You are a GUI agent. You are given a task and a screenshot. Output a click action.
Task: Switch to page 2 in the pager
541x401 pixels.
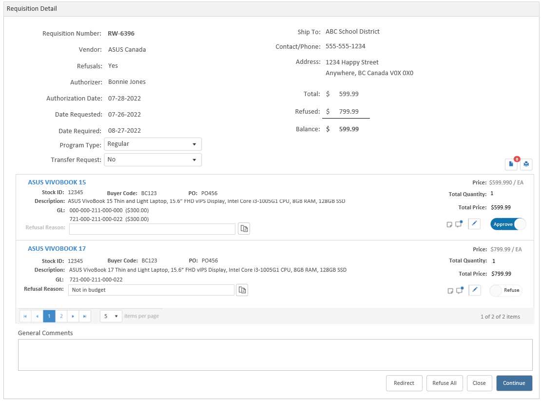click(61, 316)
